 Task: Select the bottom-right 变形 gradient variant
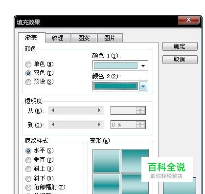(x=135, y=184)
